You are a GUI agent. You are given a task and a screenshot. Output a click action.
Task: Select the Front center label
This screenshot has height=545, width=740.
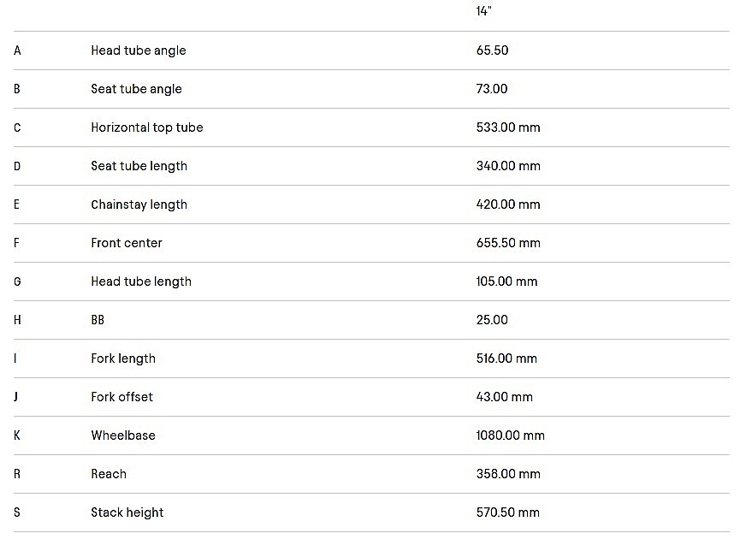tap(126, 243)
